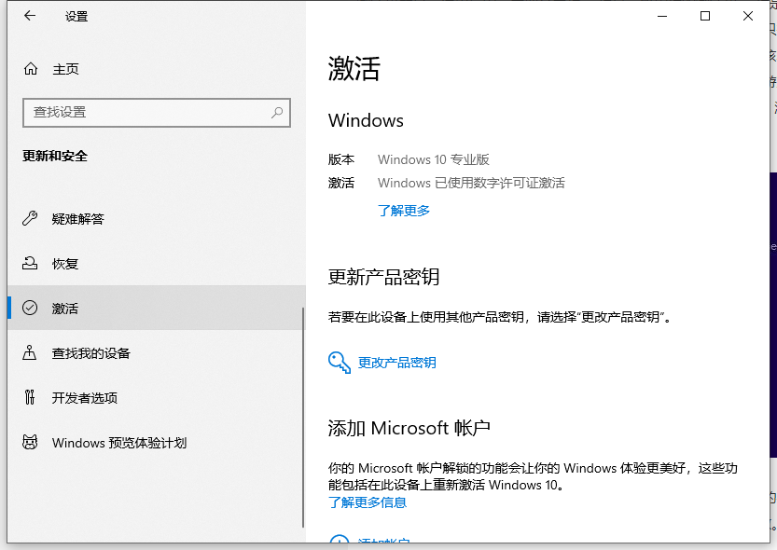Click the home icon beside 主页

(x=31, y=69)
